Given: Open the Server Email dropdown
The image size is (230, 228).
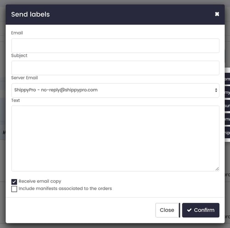Looking at the screenshot, I should (x=115, y=90).
